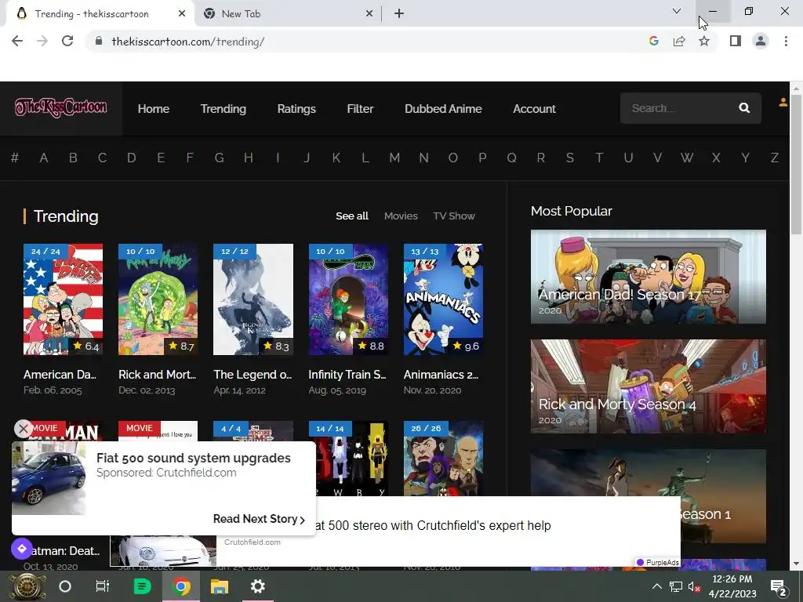803x602 pixels.
Task: Close the Fiat 500 ad with X
Action: point(23,429)
